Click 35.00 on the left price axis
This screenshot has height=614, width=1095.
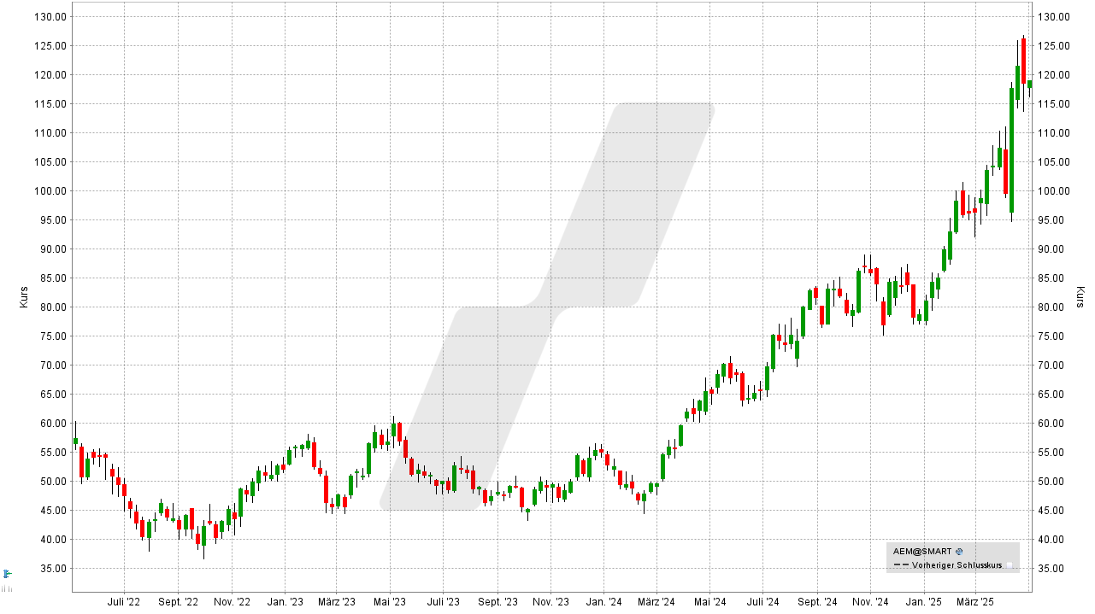(x=55, y=568)
